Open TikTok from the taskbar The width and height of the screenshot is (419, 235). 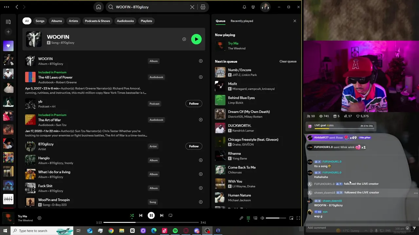(164, 231)
